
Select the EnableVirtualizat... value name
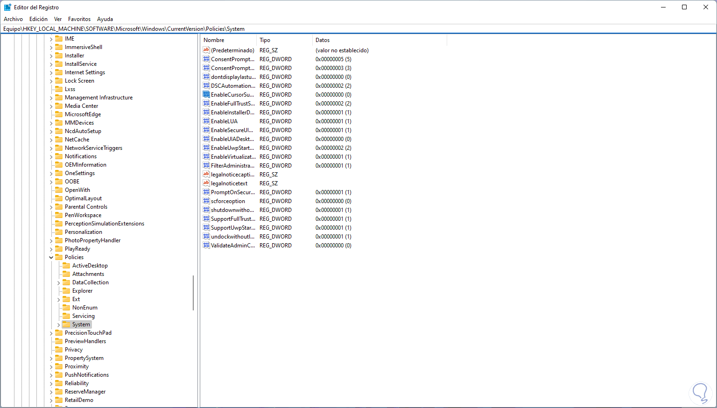pyautogui.click(x=233, y=156)
